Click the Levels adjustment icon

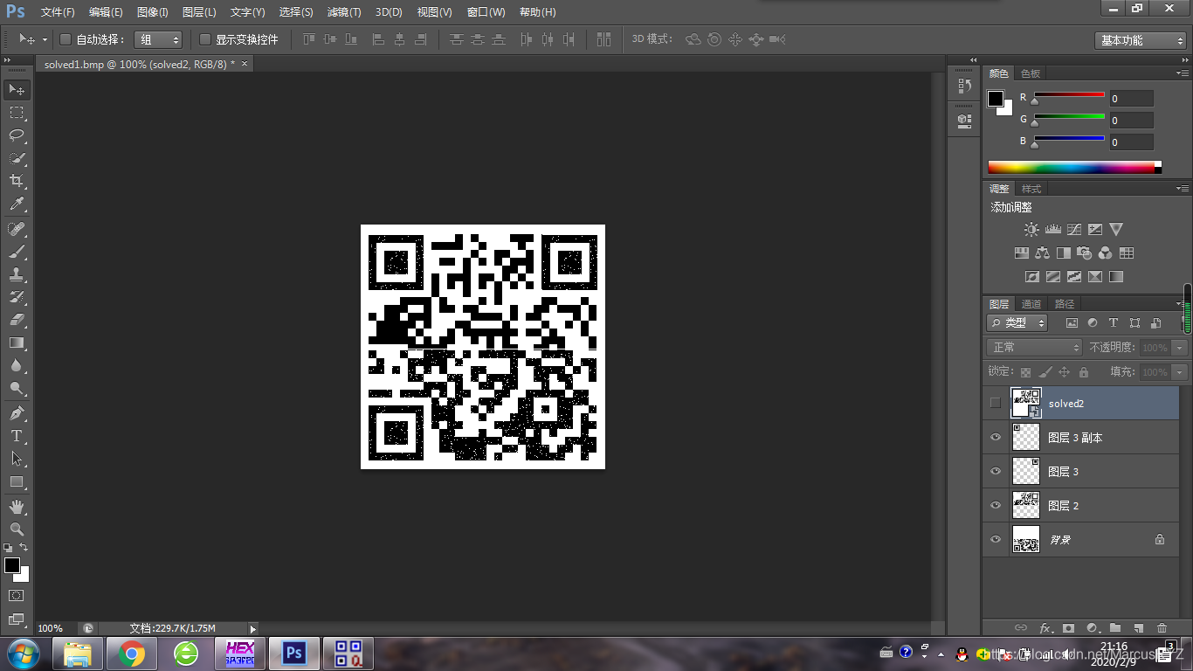point(1052,230)
